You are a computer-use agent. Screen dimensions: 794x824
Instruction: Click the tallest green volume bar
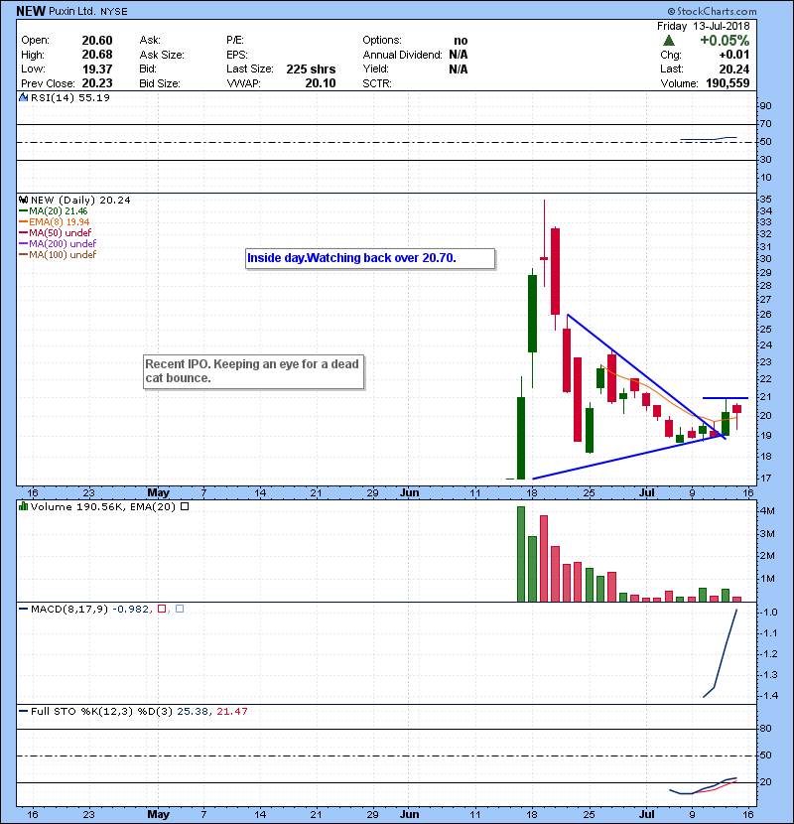click(x=521, y=554)
